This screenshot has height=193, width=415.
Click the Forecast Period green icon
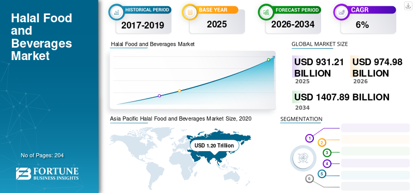266,12
